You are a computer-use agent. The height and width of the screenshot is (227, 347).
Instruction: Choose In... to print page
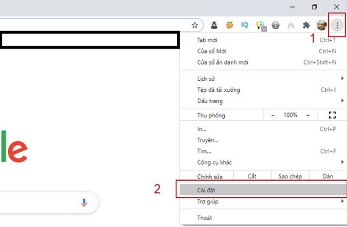tap(263, 129)
